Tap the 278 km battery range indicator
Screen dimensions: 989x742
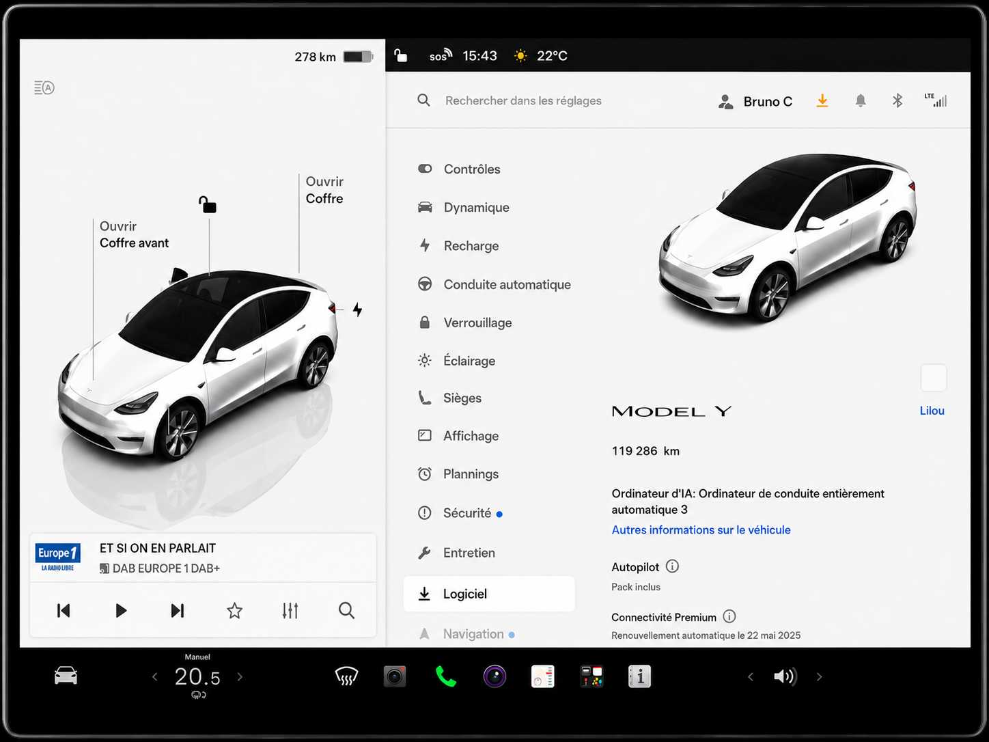pos(334,57)
